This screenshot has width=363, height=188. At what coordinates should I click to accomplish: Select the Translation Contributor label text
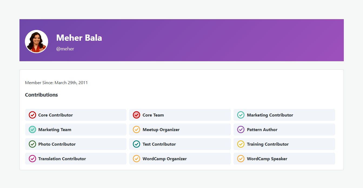tap(62, 159)
